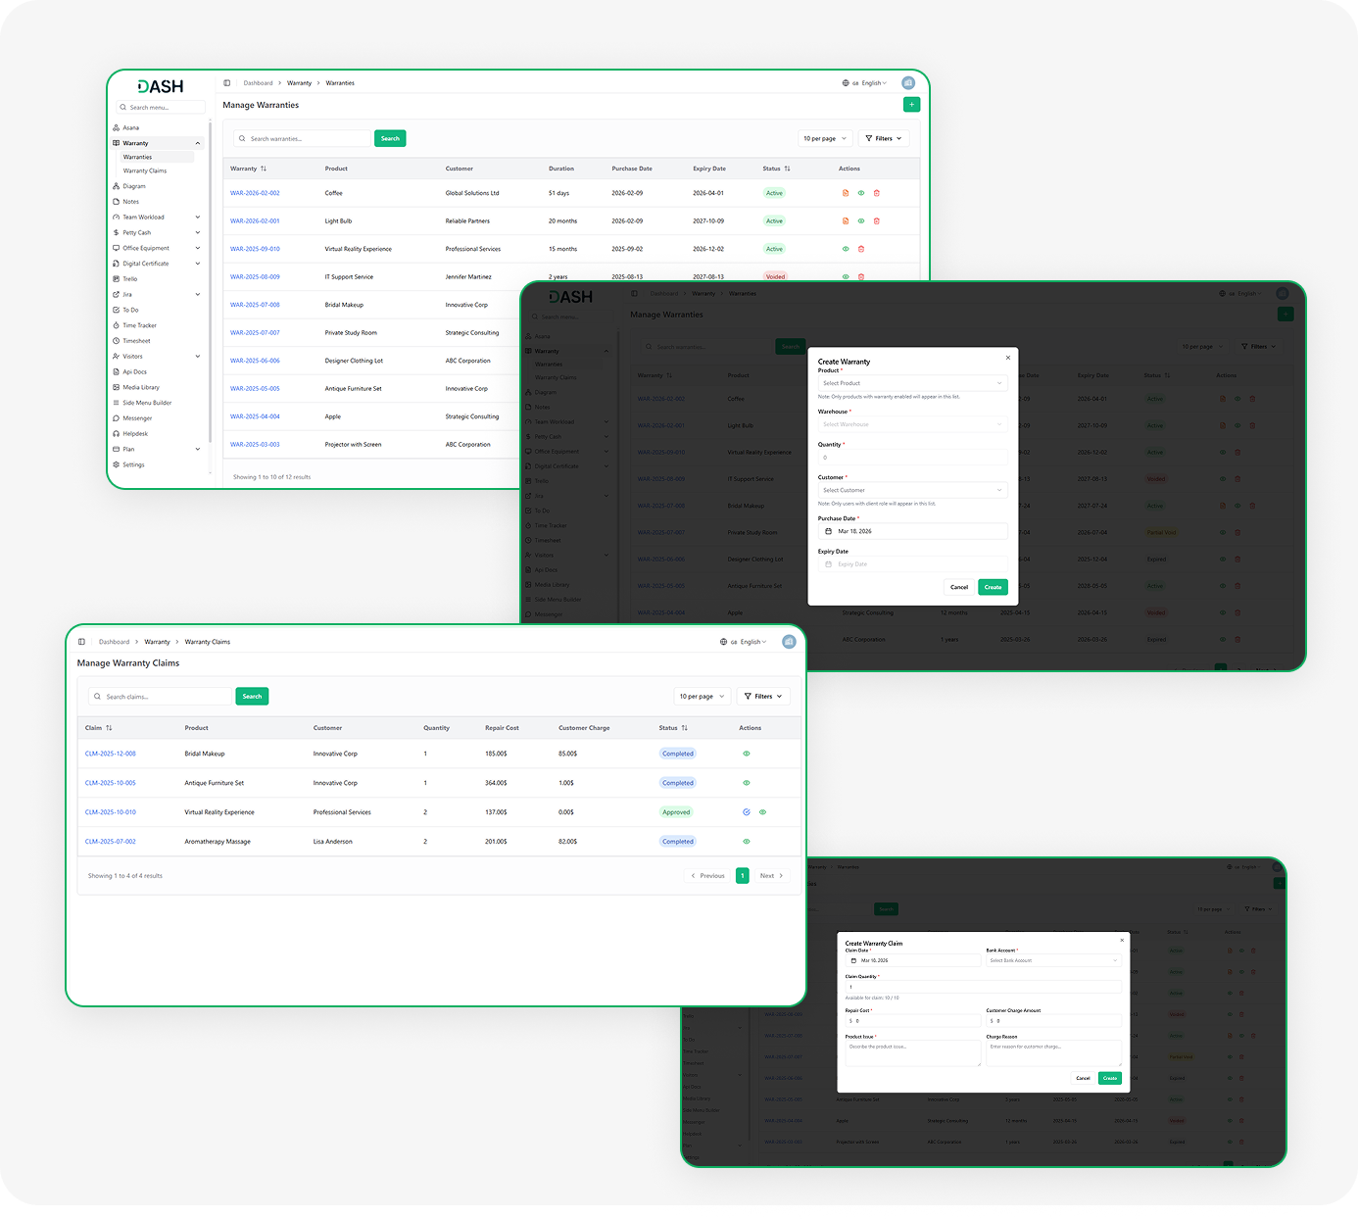Open Filters dropdown in Warranty Claims
This screenshot has height=1219, width=1358.
pos(763,697)
